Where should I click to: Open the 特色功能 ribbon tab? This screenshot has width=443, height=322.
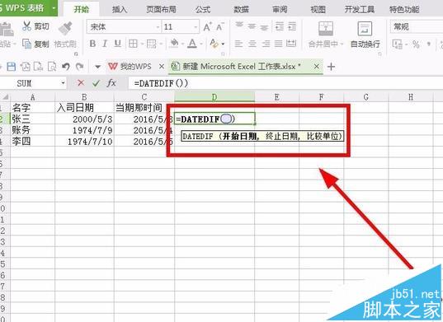click(404, 9)
